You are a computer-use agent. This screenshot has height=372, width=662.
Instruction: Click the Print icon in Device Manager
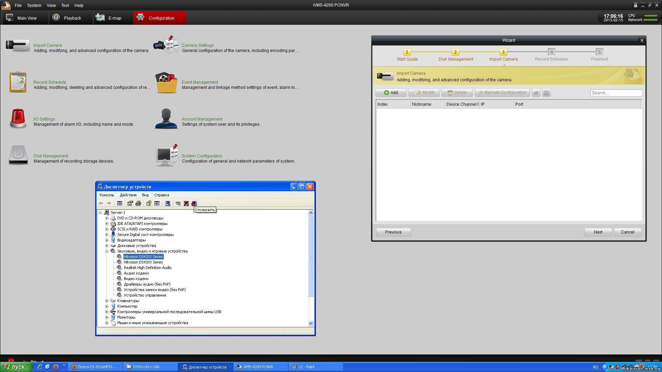pos(138,203)
